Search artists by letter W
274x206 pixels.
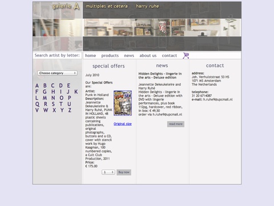[46, 110]
